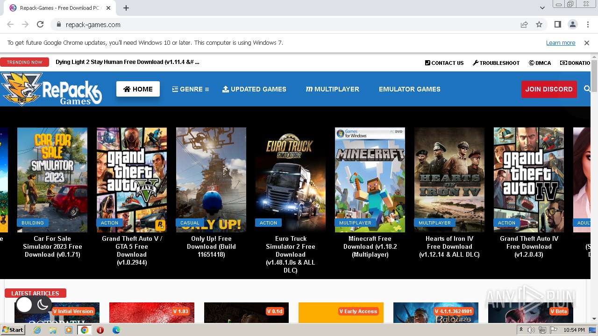Viewport: 598px width, 336px height.
Task: Open Car For Sale Simulator 2023 title link
Action: click(x=52, y=246)
